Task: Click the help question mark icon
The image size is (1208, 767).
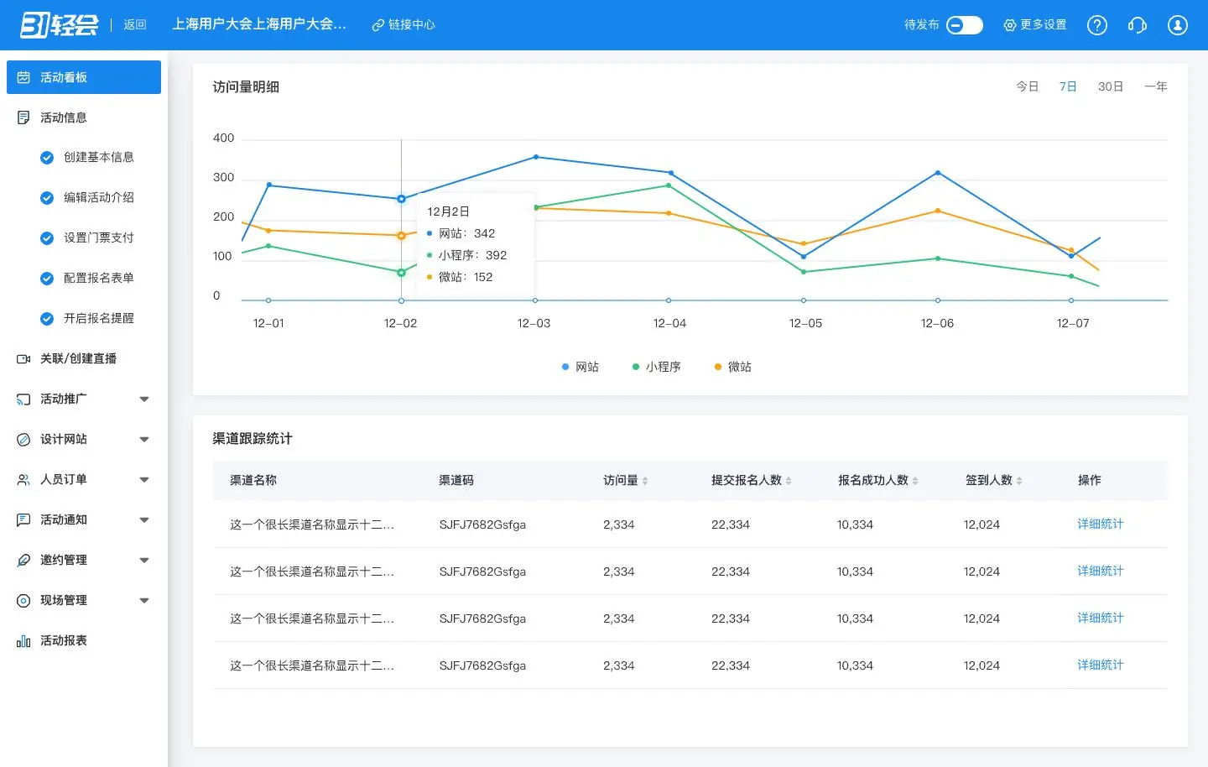Action: tap(1096, 25)
